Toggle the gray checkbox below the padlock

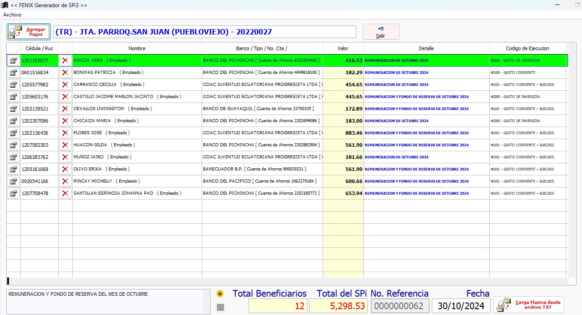click(220, 307)
